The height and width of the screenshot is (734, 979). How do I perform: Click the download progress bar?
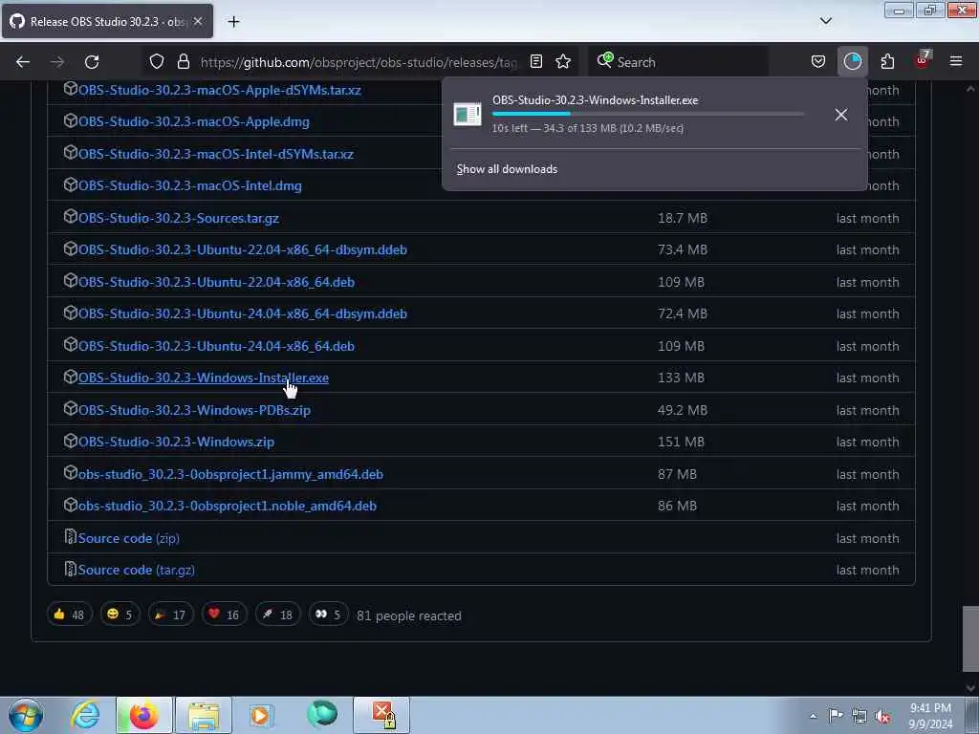point(647,114)
